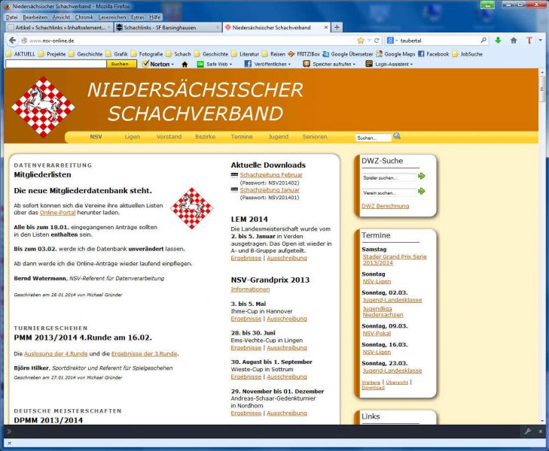This screenshot has width=549, height=451.
Task: Open the Norton logo dropdown
Action: [158, 65]
